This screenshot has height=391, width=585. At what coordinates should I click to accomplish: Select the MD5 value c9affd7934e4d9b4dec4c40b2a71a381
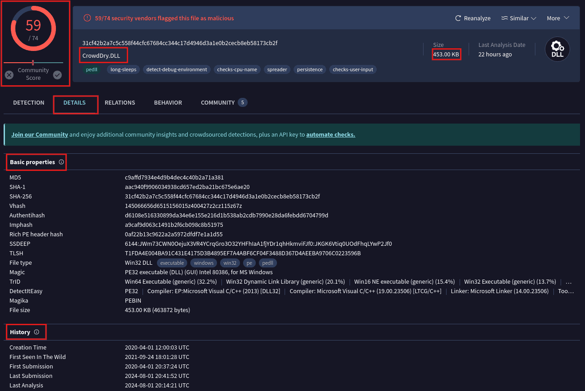point(174,178)
